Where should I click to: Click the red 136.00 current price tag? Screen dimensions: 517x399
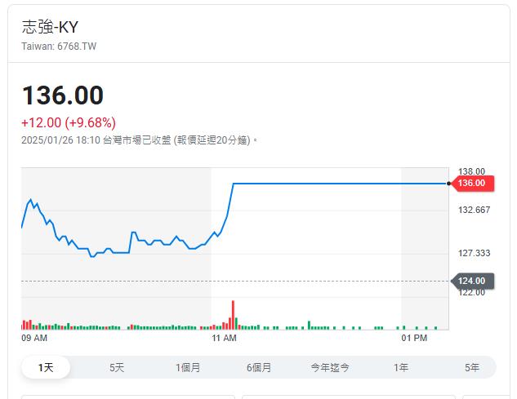[472, 184]
